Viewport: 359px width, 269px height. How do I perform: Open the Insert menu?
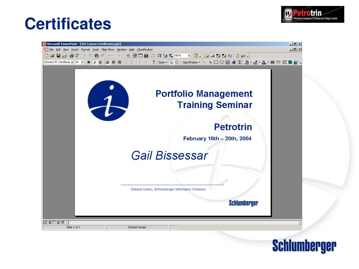[x=75, y=50]
